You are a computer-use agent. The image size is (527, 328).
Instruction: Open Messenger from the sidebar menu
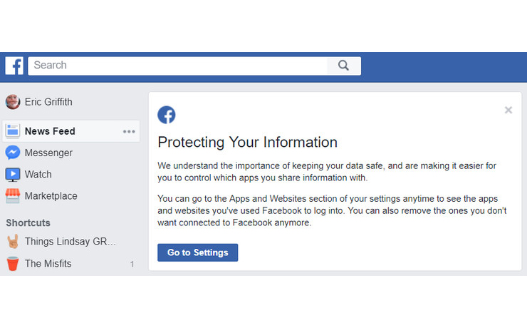(x=48, y=153)
